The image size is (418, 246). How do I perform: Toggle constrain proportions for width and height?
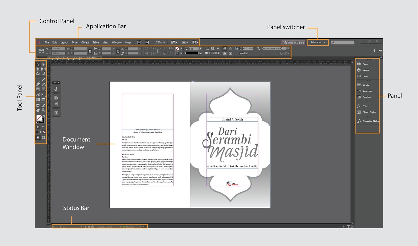(90, 51)
